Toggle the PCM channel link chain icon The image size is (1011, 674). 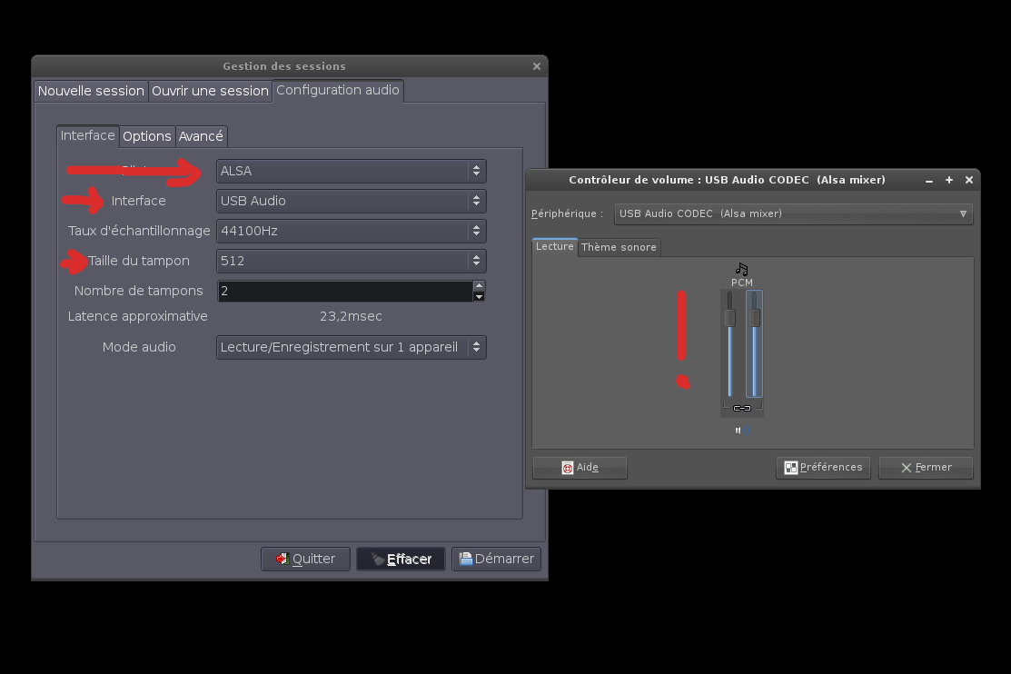coord(742,408)
